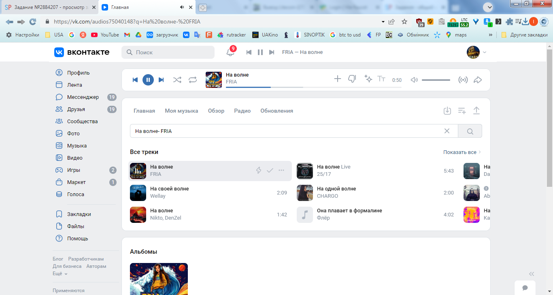Open the FRIA album cover
The image size is (553, 295).
click(x=159, y=279)
